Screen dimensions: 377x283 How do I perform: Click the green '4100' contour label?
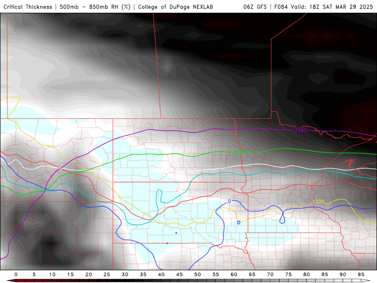pyautogui.click(x=238, y=152)
